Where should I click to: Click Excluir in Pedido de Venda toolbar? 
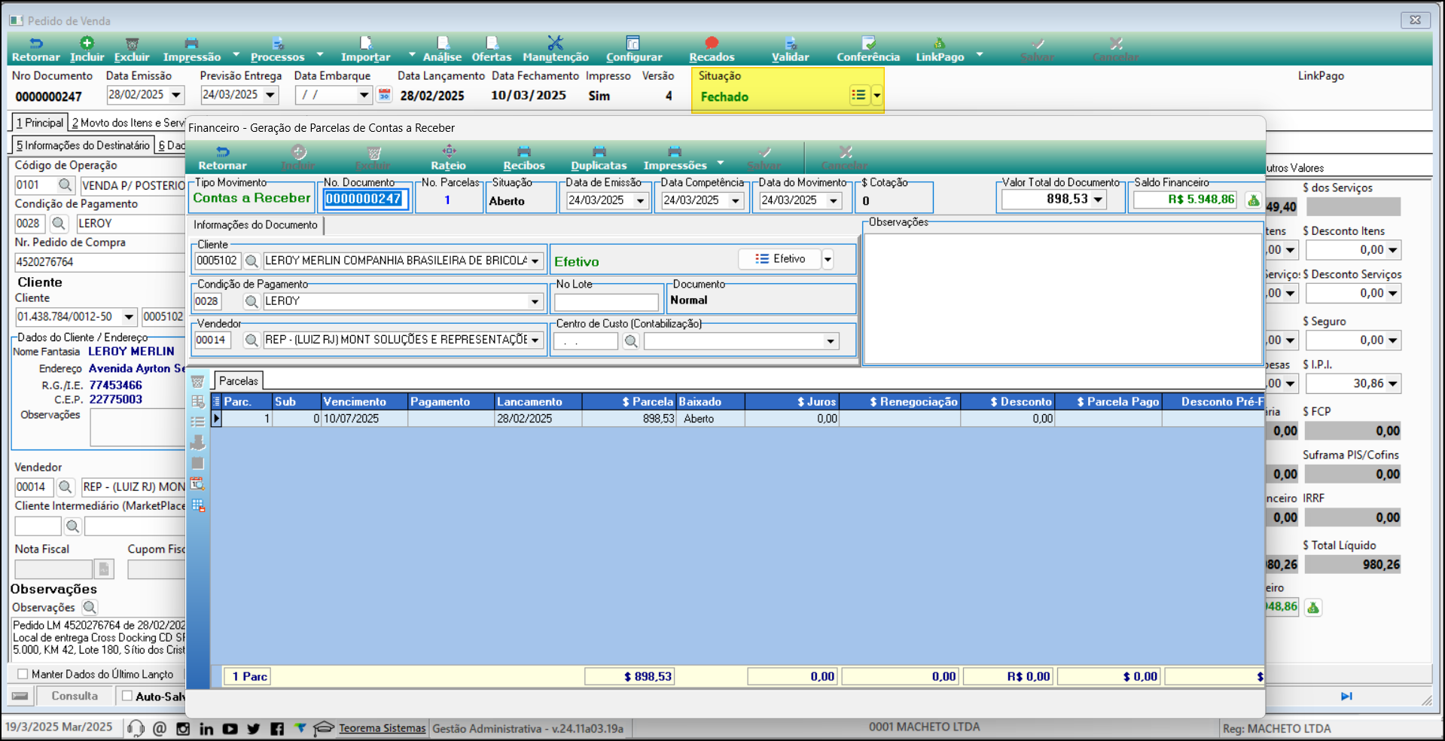[x=132, y=50]
